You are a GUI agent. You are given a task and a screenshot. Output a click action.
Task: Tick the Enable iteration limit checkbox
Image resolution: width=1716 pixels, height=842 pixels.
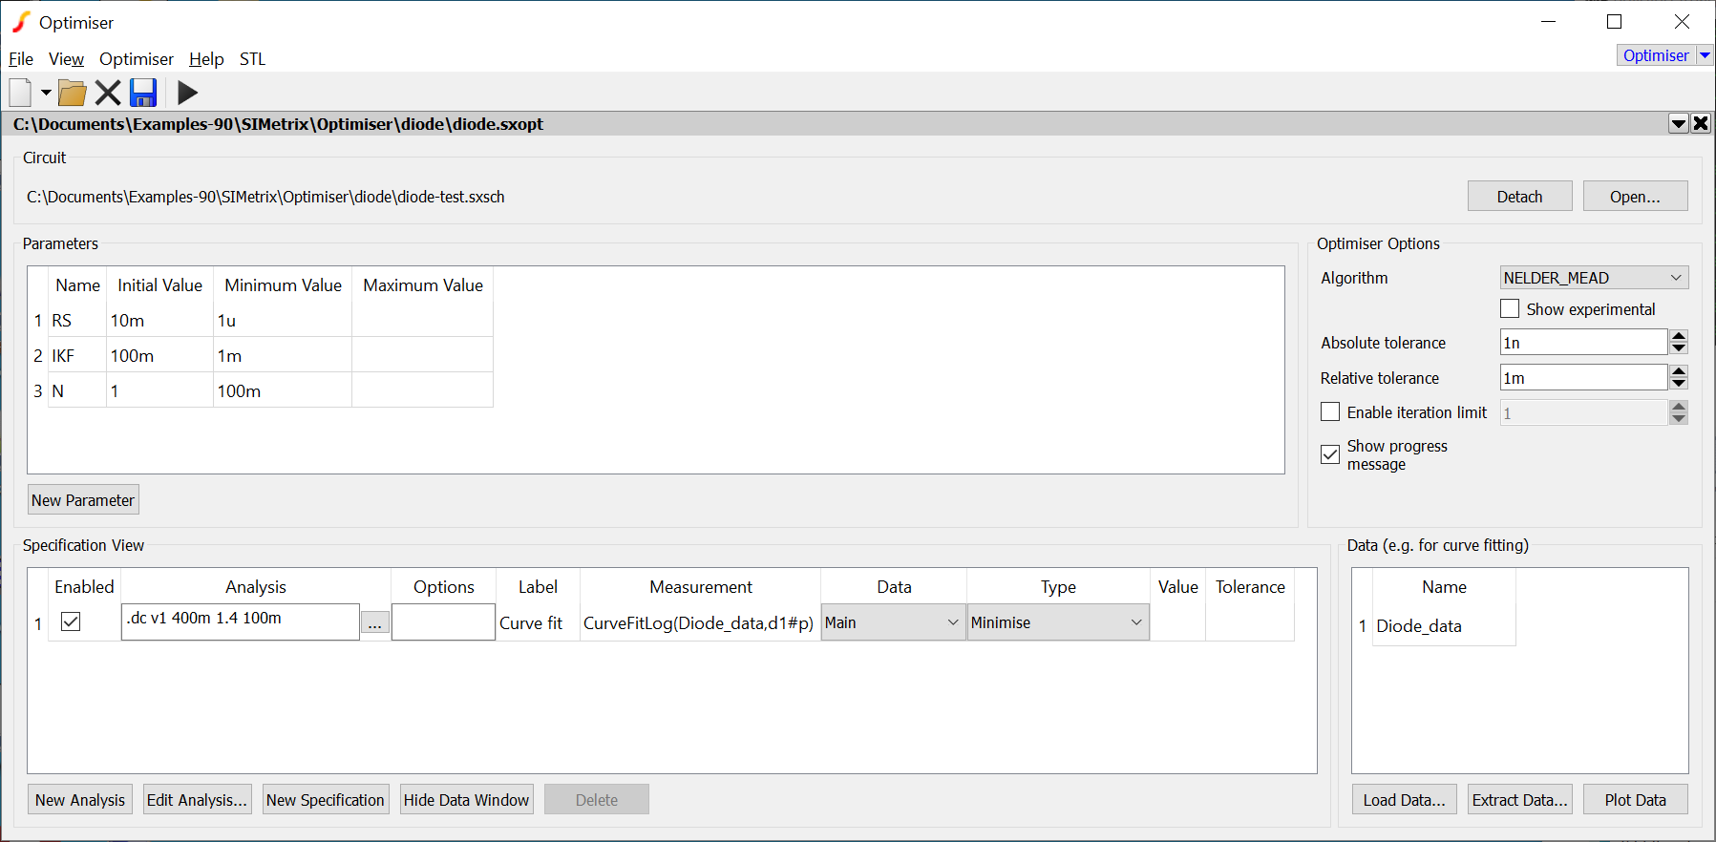[1330, 411]
